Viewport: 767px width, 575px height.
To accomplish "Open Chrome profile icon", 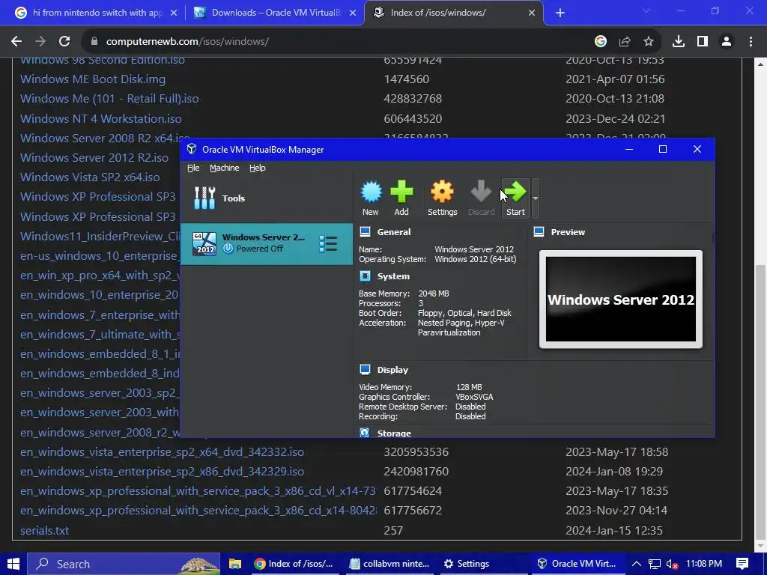I will tap(727, 42).
